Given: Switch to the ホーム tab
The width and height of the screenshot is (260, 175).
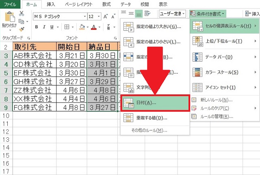Looking at the screenshot, I should [31, 4].
